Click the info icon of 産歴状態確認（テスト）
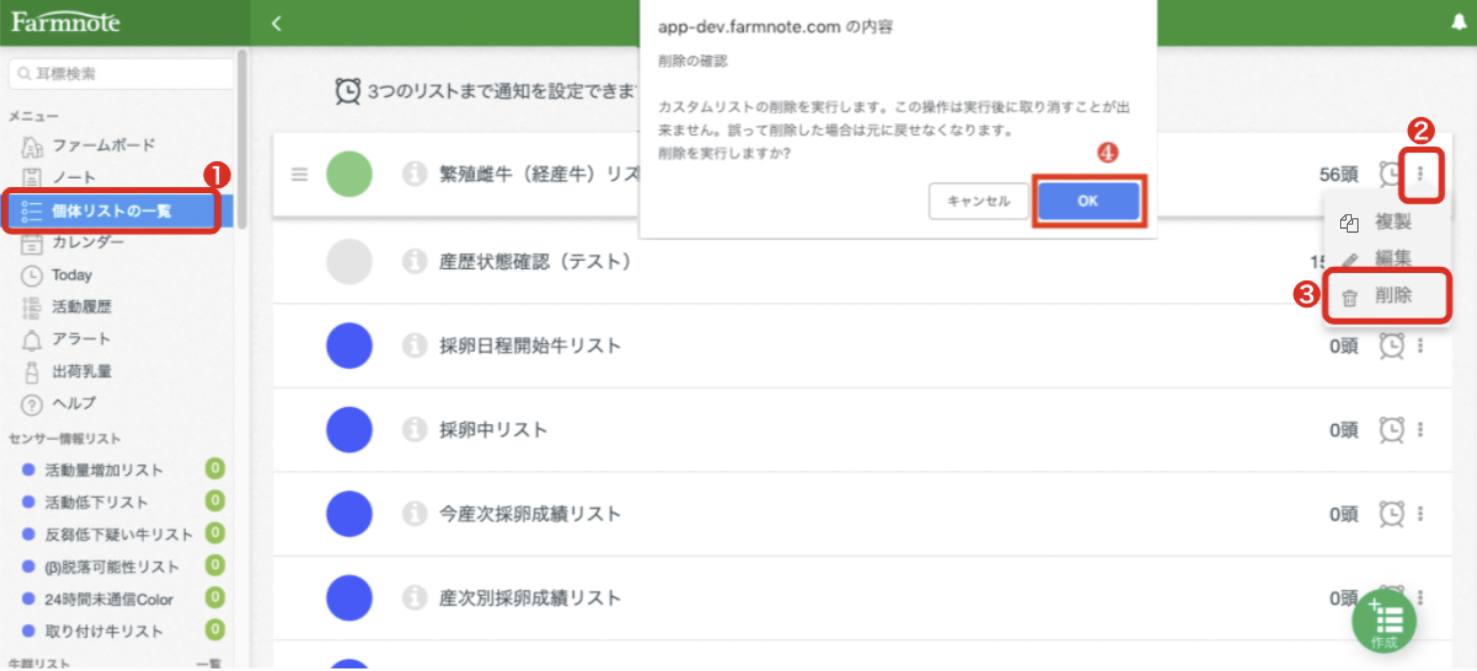This screenshot has height=671, width=1477. point(414,262)
